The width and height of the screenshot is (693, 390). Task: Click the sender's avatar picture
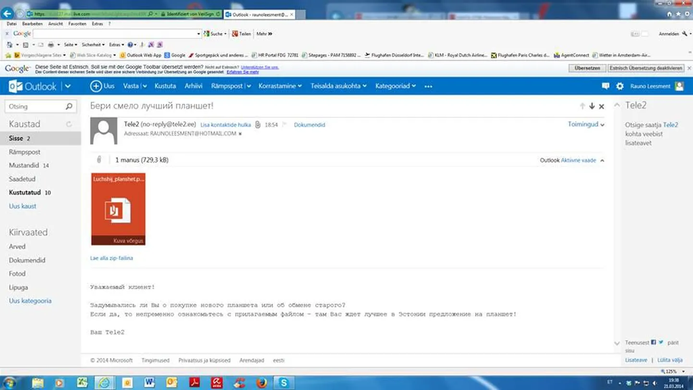coord(104,131)
